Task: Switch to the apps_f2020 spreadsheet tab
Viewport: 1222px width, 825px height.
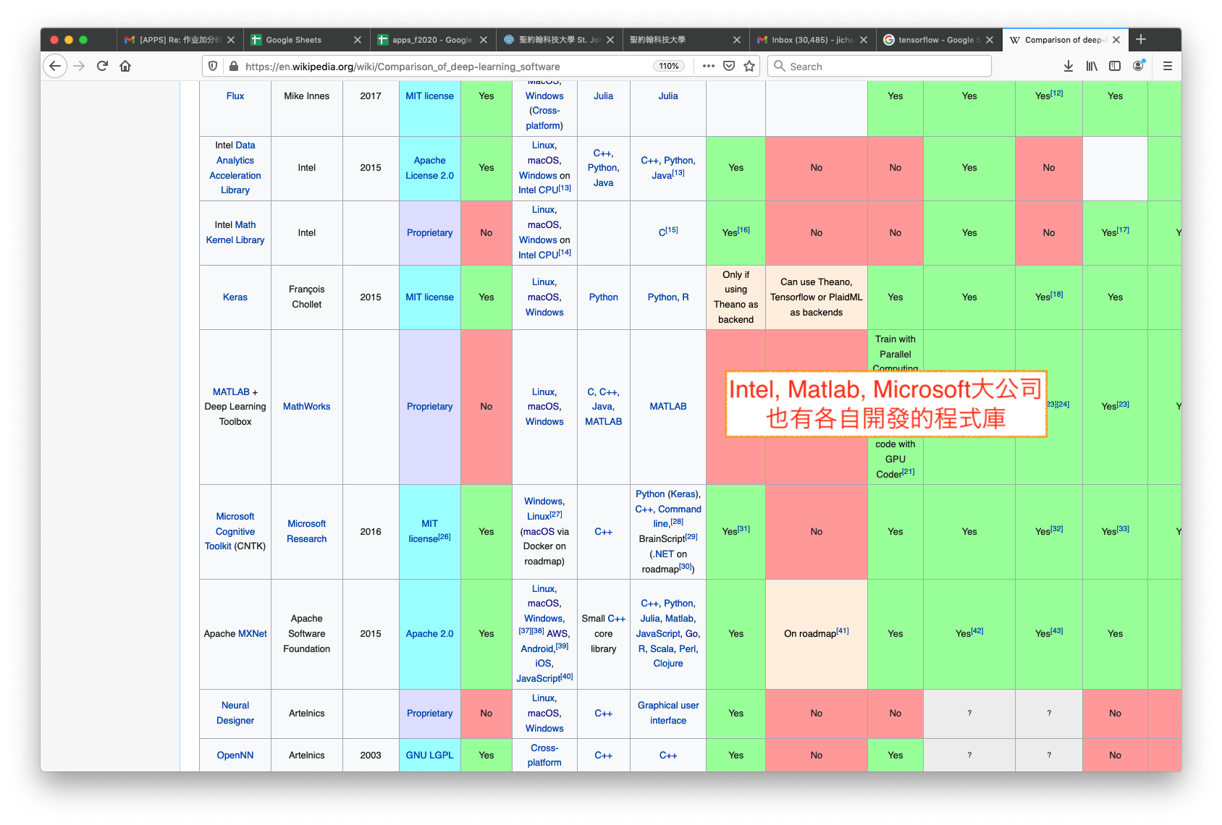Action: (x=433, y=40)
